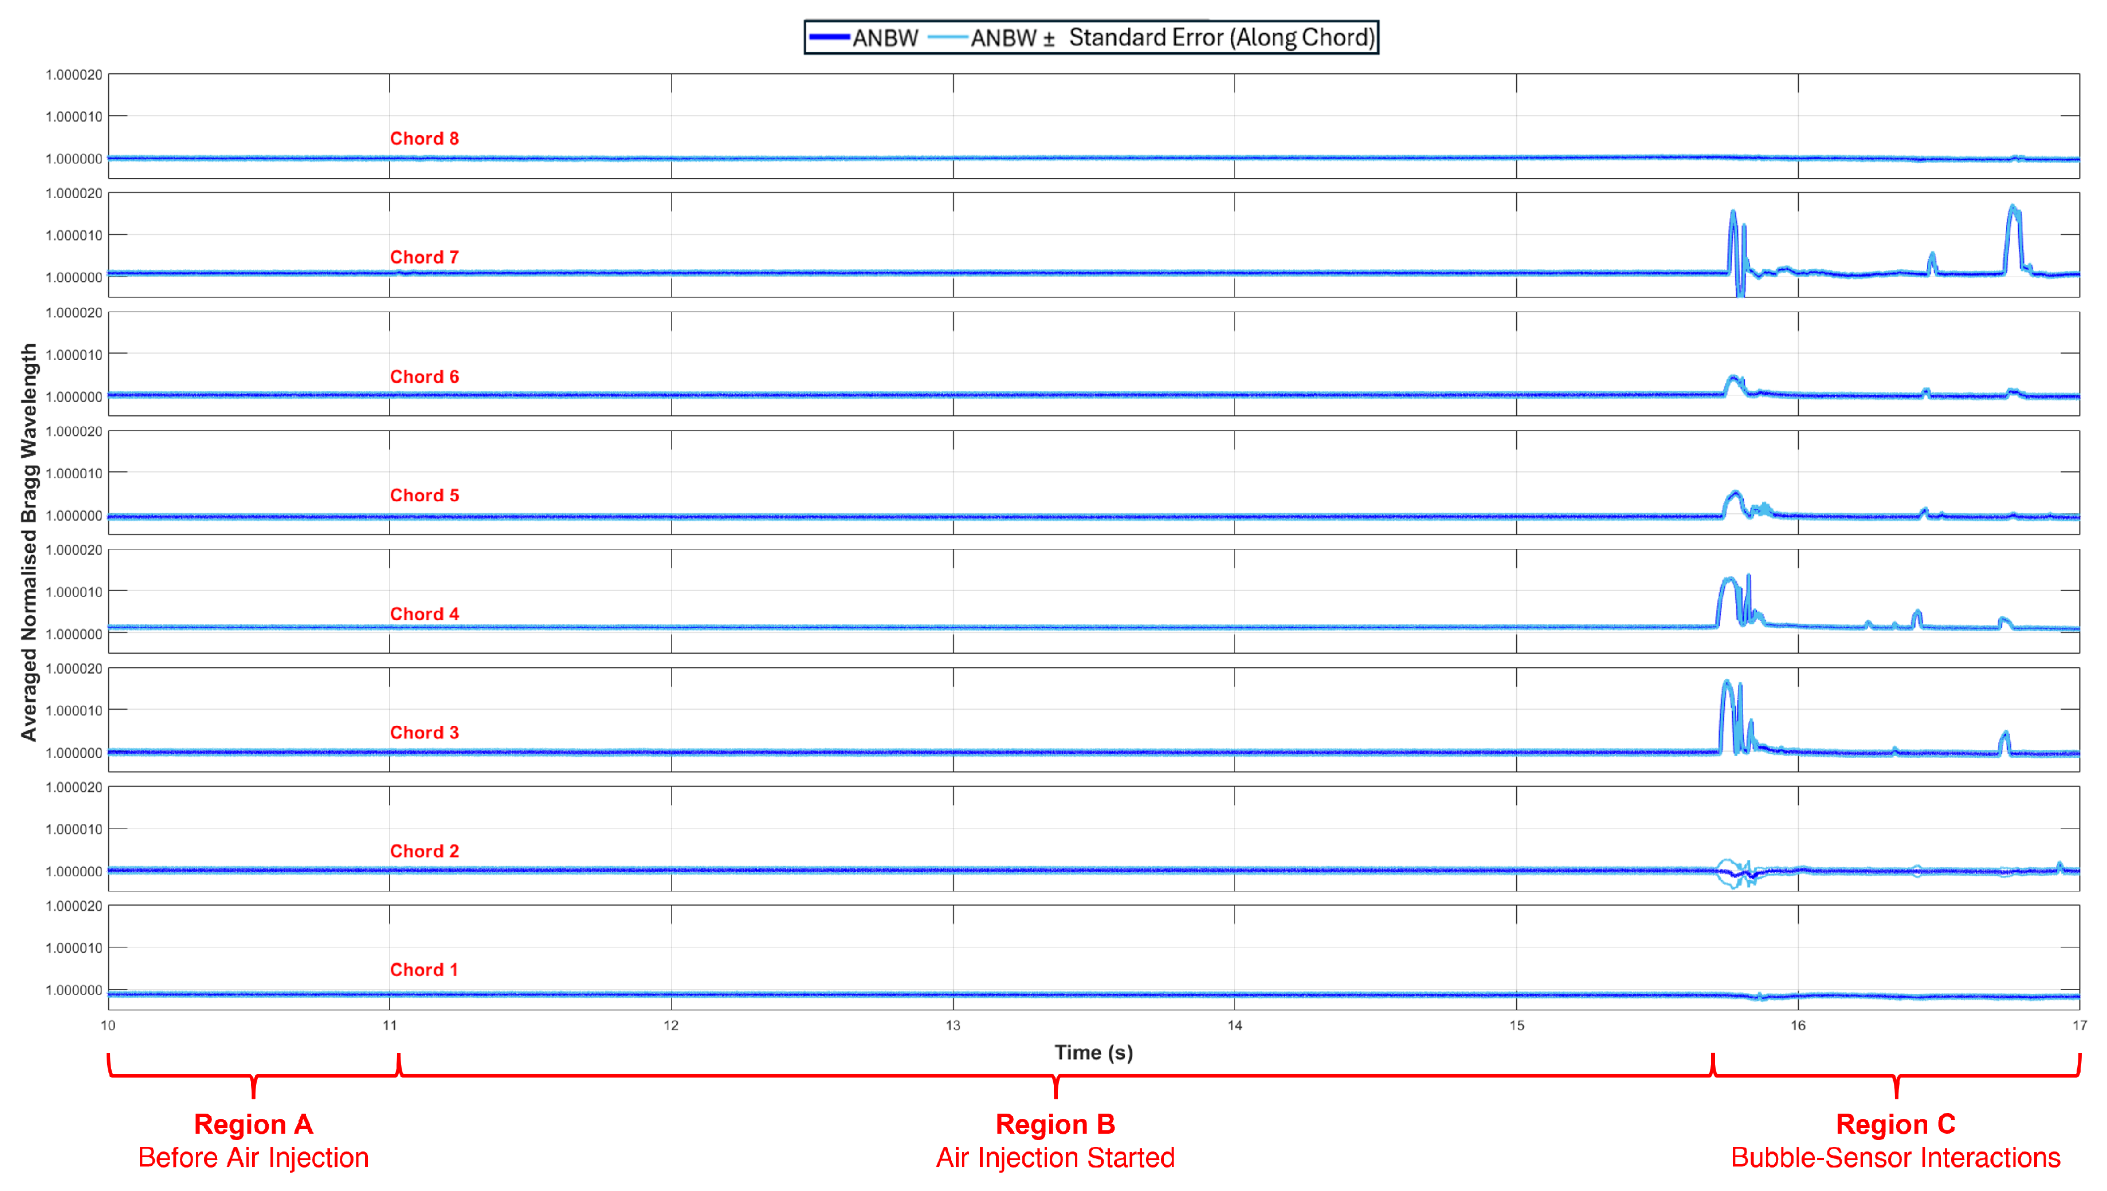Click the Chord 2 annotation

(x=423, y=851)
